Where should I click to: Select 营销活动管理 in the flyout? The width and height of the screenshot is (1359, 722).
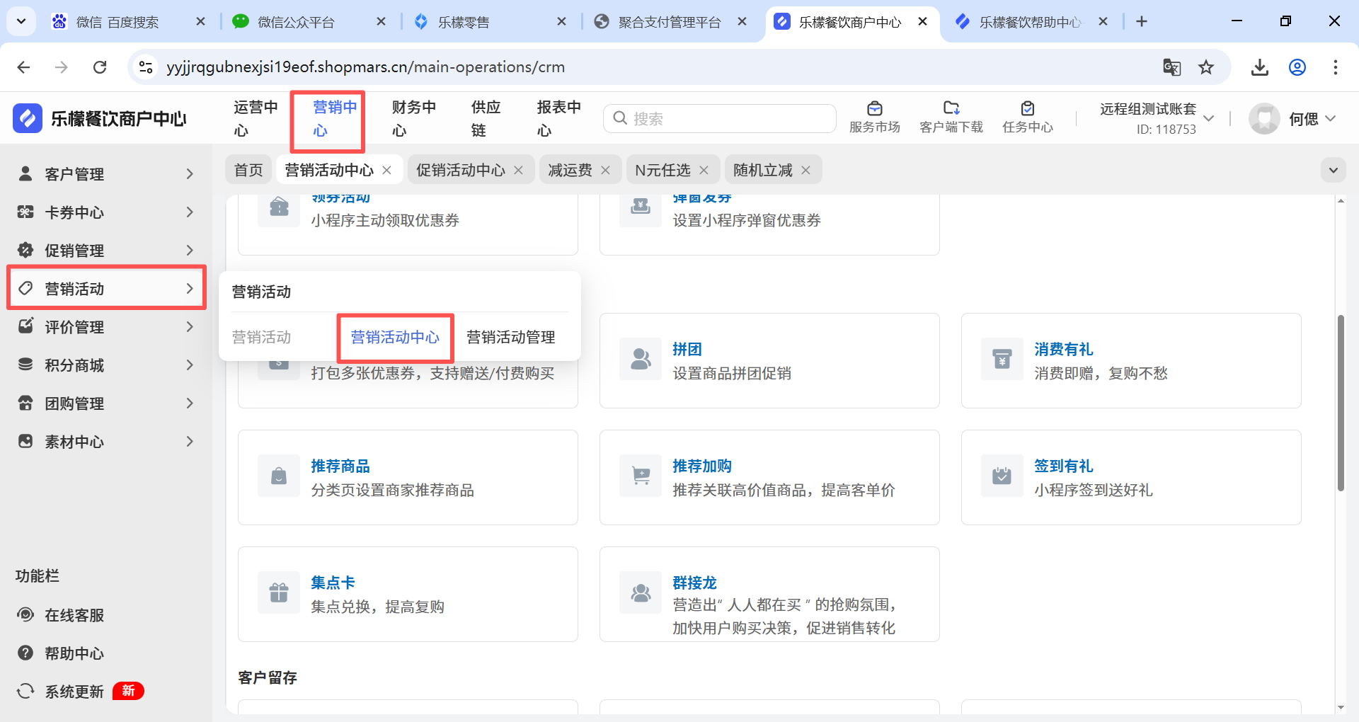[x=511, y=337]
